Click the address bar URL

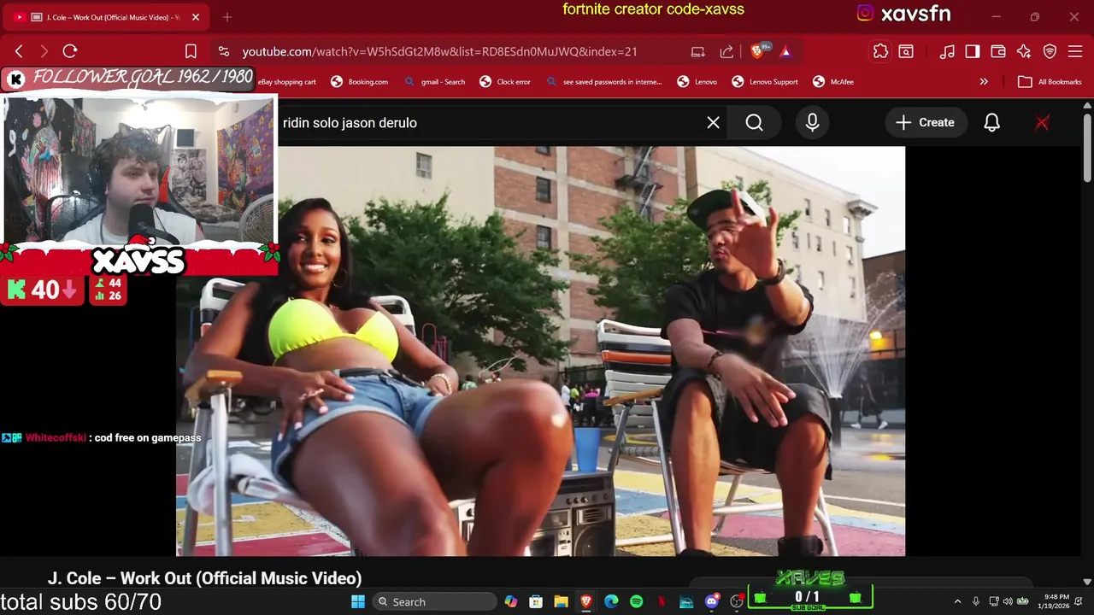pyautogui.click(x=439, y=51)
